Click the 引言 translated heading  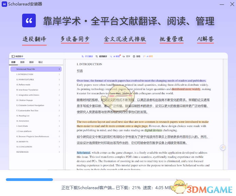tap(80, 71)
